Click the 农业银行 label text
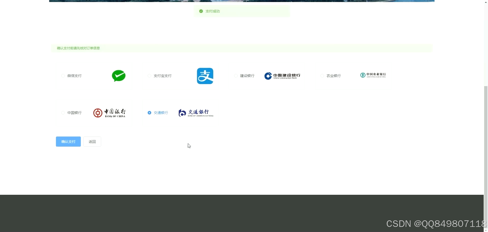The width and height of the screenshot is (488, 232). (334, 76)
